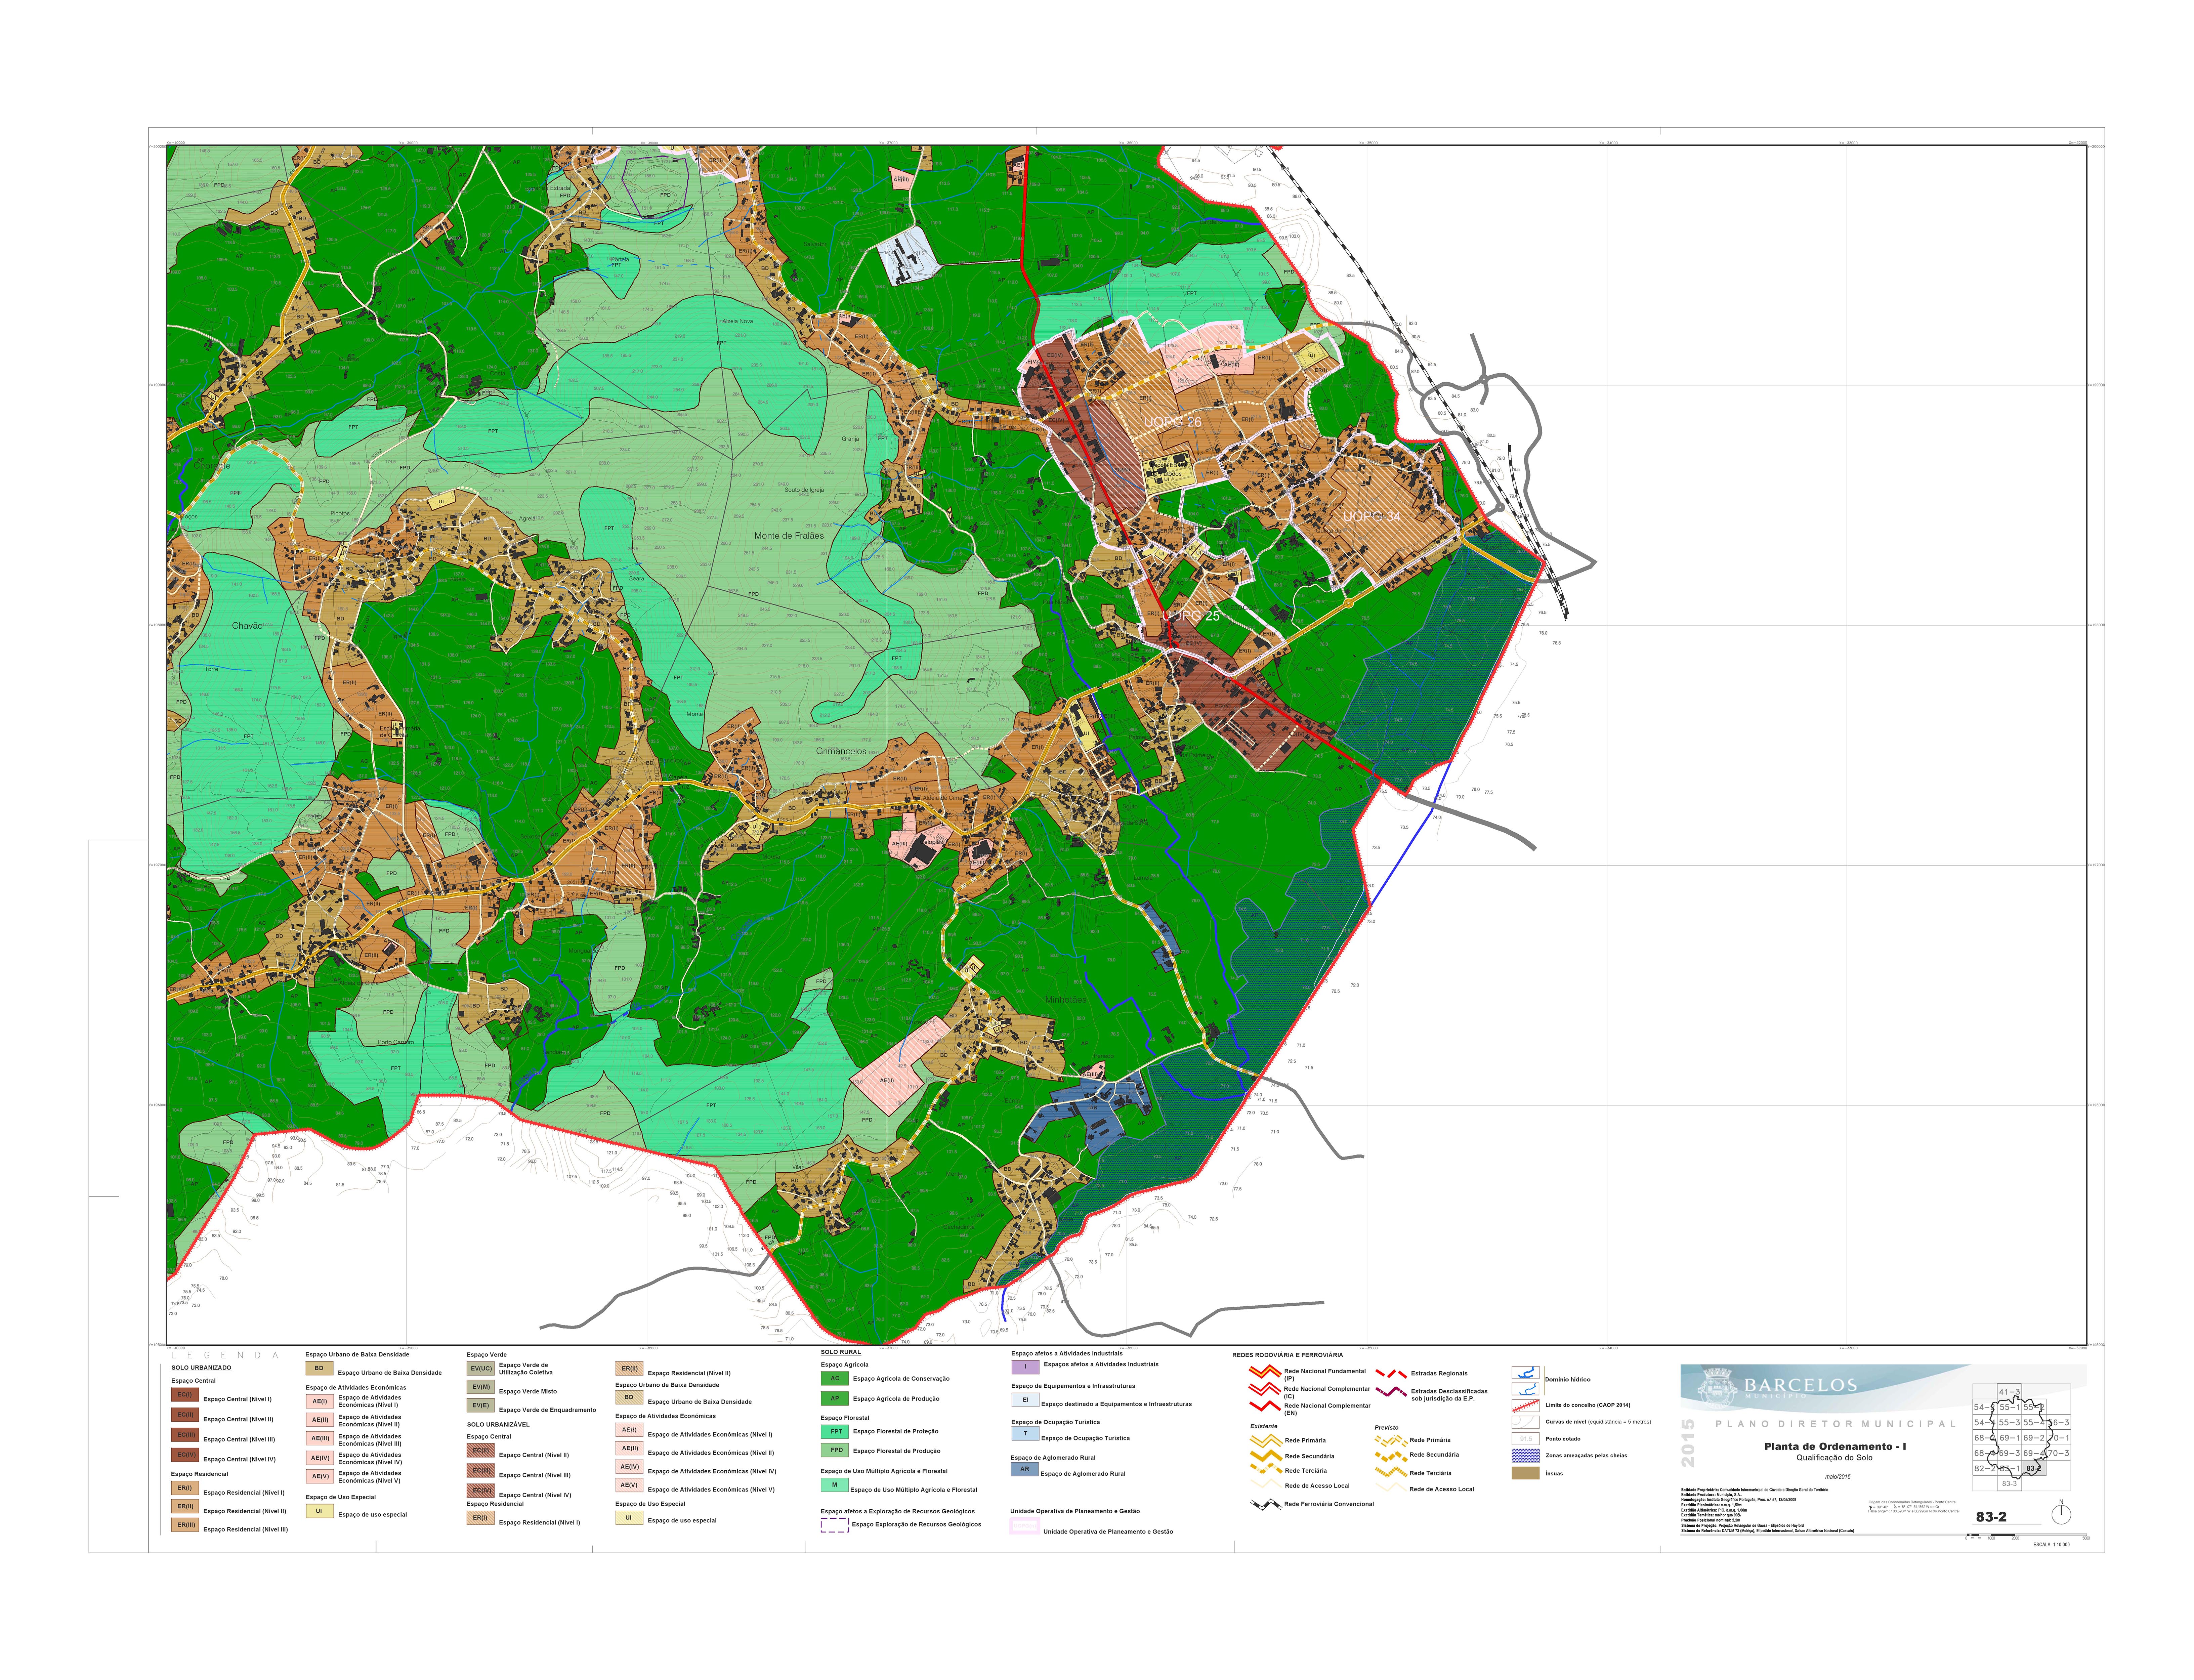Screen dimensions: 2194x1680
Task: Pick the EV(M) Espaço Verde Misto swatch
Action: (481, 1387)
